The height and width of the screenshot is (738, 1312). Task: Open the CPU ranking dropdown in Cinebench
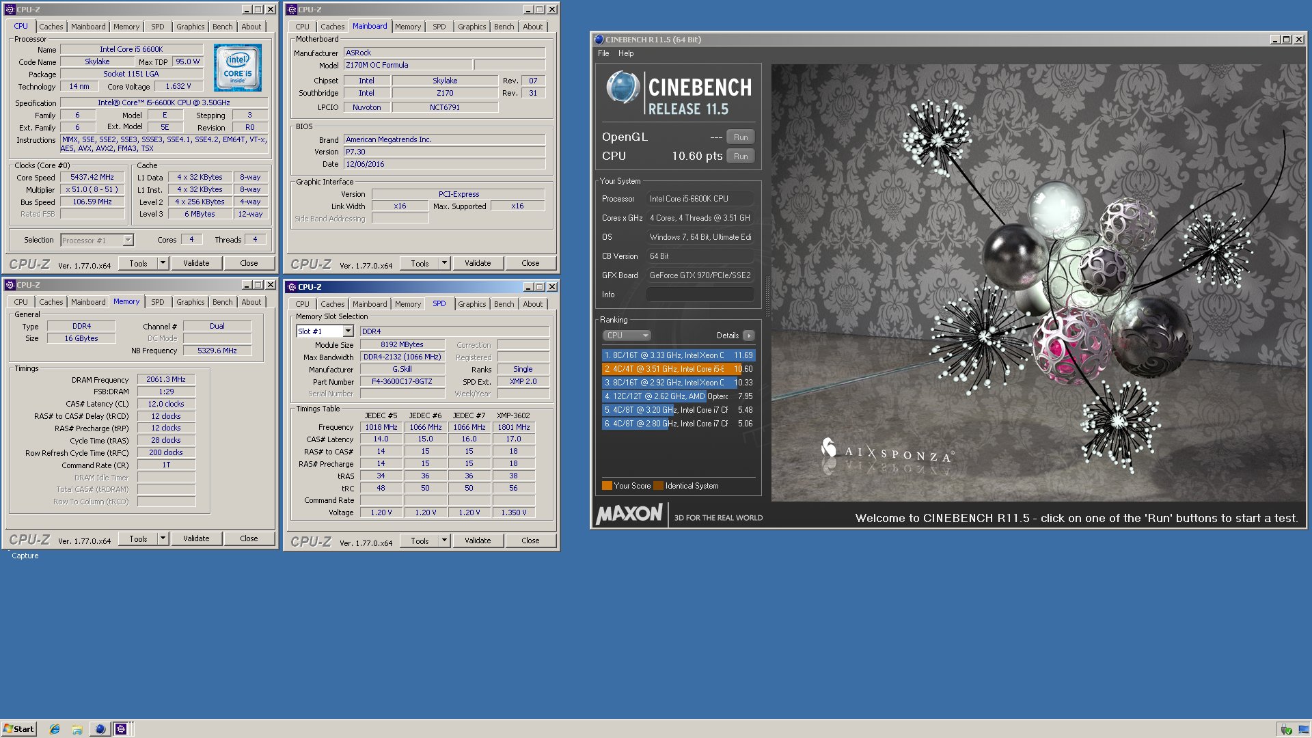click(627, 336)
